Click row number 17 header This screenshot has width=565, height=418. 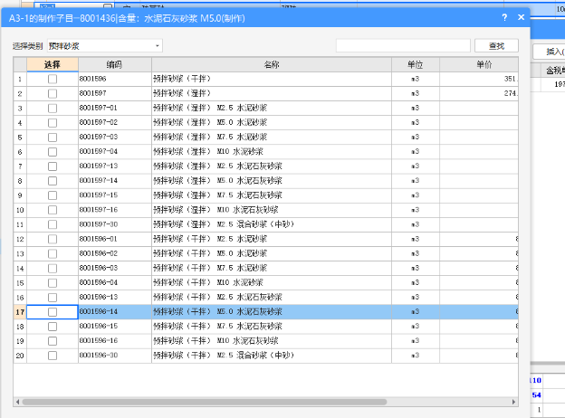tap(20, 312)
